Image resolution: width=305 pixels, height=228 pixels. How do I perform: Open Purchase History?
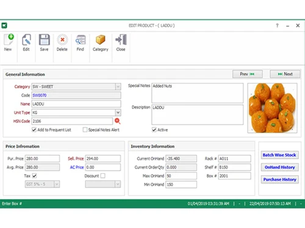click(x=279, y=179)
